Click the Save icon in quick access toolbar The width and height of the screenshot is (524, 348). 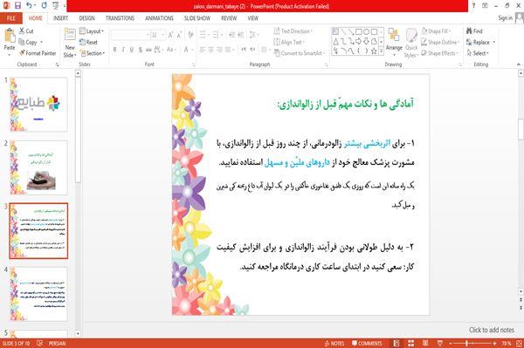17,6
